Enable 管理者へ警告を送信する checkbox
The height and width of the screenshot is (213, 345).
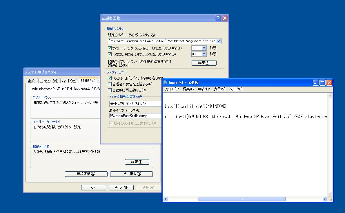coord(110,84)
